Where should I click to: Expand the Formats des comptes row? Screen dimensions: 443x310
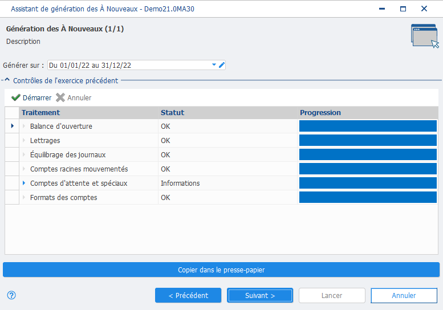(24, 197)
